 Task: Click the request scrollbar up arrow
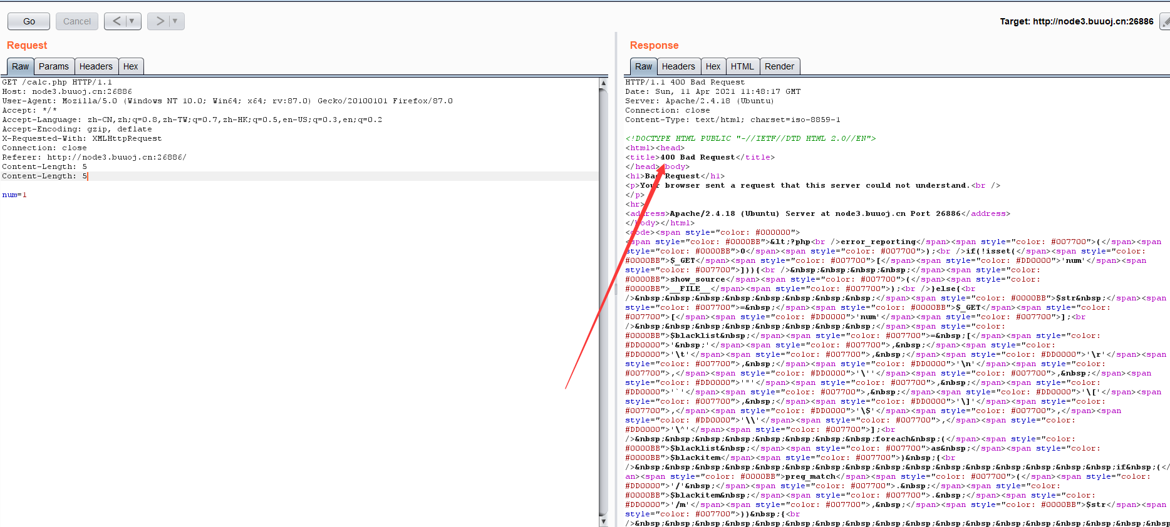point(603,83)
